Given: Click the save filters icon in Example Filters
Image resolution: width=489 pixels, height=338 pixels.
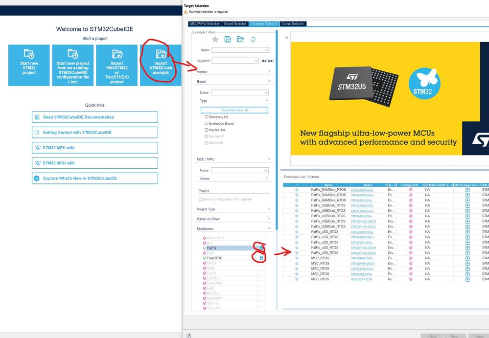Looking at the screenshot, I should point(228,39).
